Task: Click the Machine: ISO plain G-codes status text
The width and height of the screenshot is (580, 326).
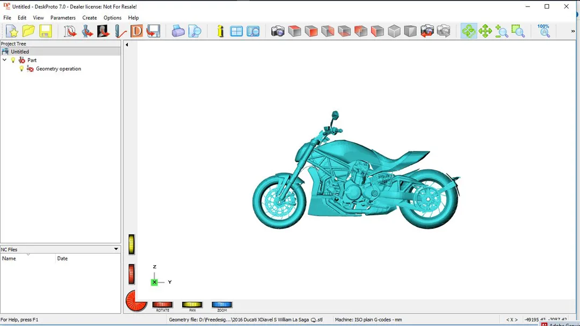Action: (x=368, y=320)
